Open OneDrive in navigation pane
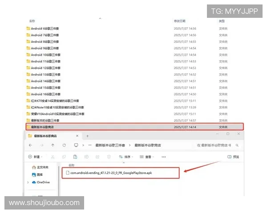Viewport: 267px width, 214px height. 41,182
